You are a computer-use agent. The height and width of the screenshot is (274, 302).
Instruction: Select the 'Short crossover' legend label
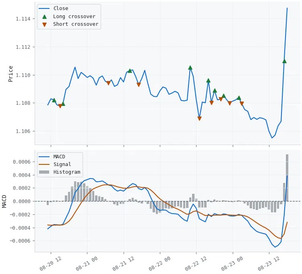pos(76,24)
